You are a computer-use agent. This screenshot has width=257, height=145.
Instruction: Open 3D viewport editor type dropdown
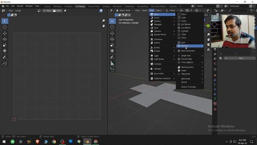[112, 10]
